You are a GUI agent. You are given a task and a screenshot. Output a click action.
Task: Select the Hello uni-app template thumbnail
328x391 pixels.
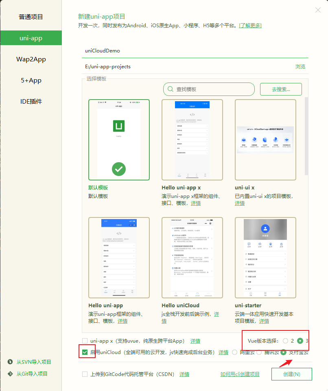[119, 258]
